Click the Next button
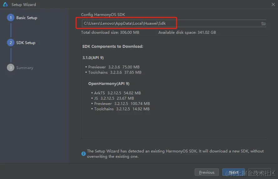Viewport: 278px width, 179px height. click(x=234, y=172)
